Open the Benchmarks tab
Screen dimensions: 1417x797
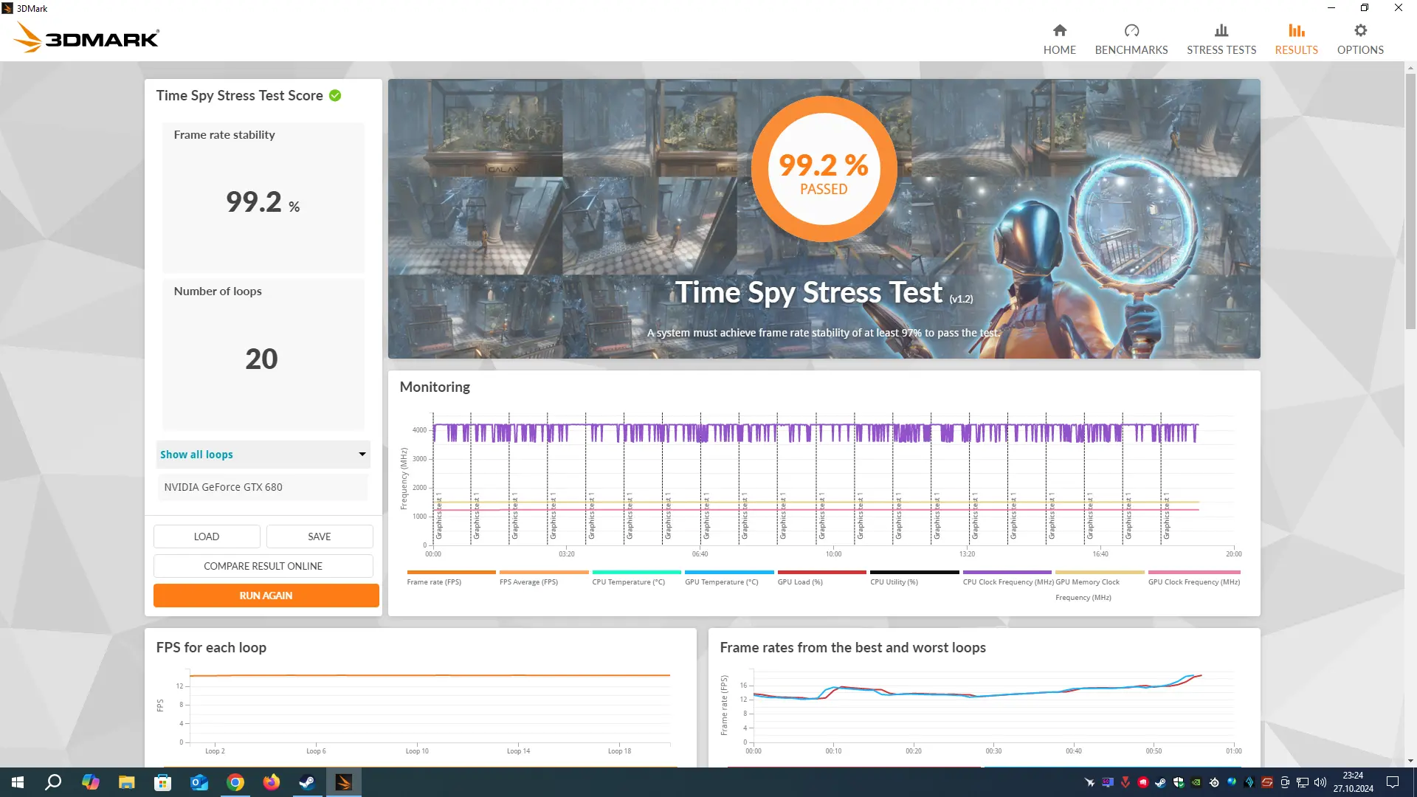(x=1131, y=39)
